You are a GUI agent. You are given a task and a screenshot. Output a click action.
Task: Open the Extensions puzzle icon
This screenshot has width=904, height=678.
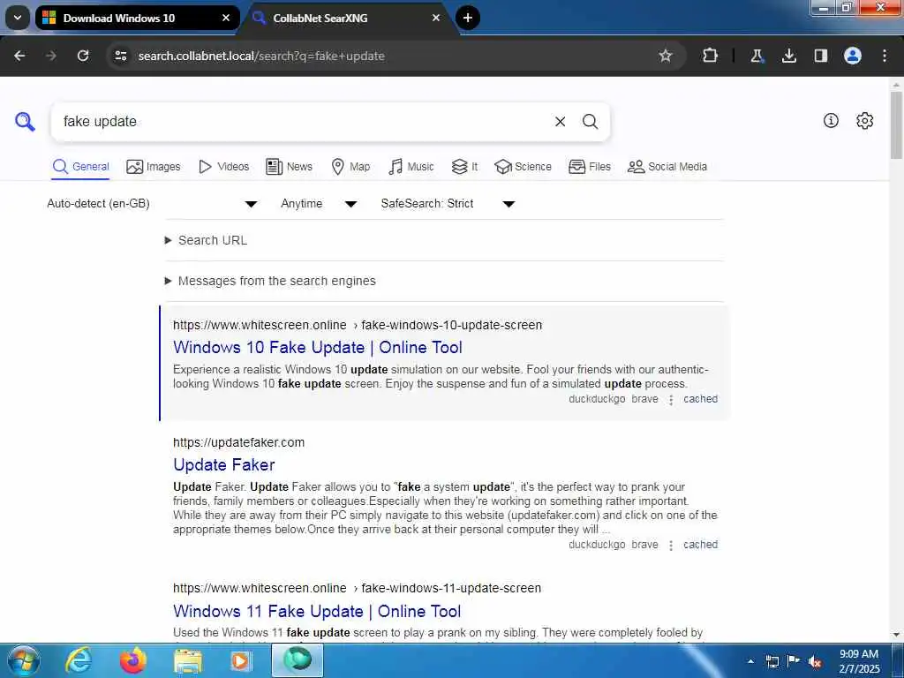tap(711, 56)
